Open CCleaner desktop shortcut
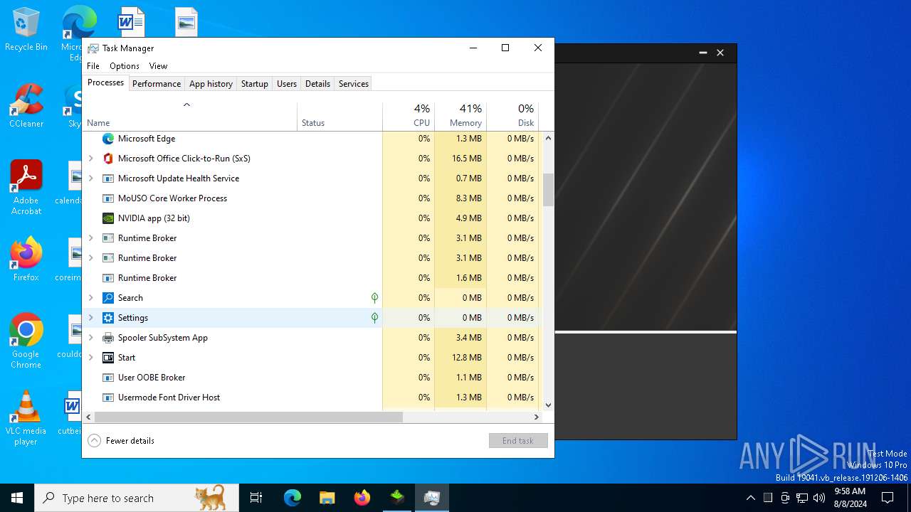Viewport: 911px width, 512px height. click(26, 105)
